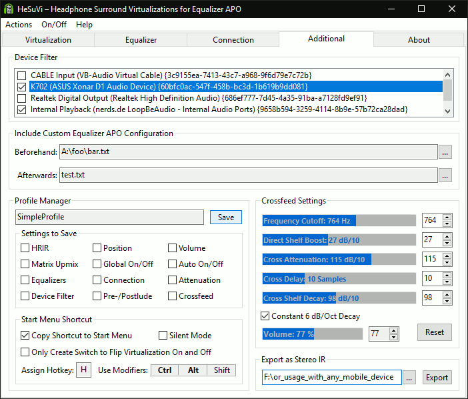This screenshot has width=468, height=399.
Task: Switch to the Equalizer tab
Action: pos(141,40)
